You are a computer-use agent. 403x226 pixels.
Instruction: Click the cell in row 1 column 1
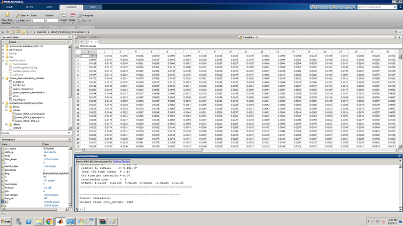pyautogui.click(x=89, y=55)
